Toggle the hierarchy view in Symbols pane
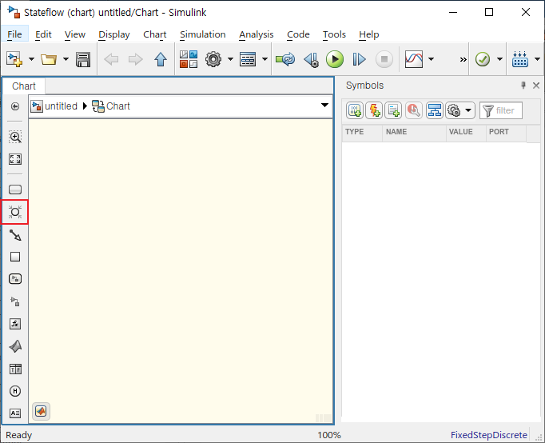 [x=435, y=110]
